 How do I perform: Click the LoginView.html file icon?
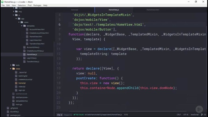tap(27, 40)
